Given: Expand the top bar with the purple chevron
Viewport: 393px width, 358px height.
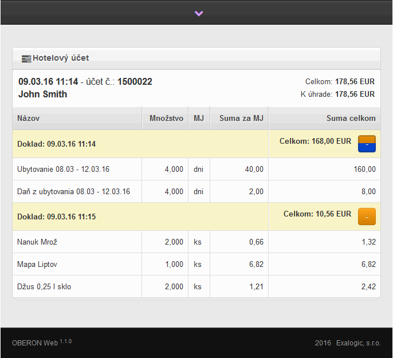Looking at the screenshot, I should [199, 13].
